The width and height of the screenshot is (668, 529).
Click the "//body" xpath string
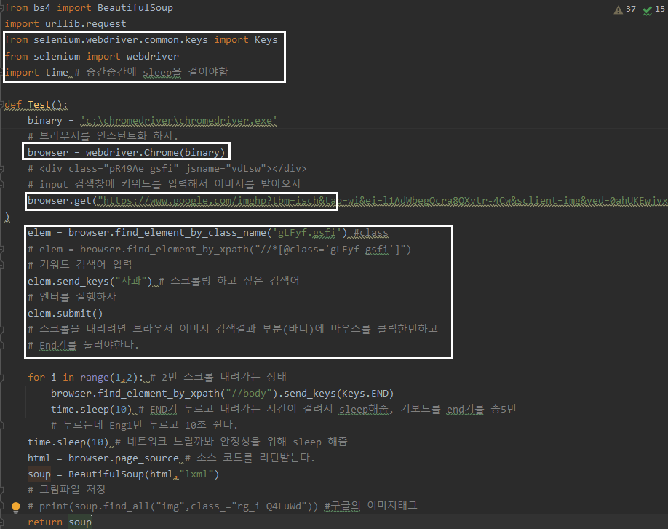click(x=248, y=394)
